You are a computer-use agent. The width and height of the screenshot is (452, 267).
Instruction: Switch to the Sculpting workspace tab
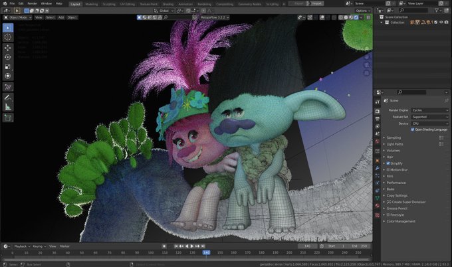(x=109, y=4)
